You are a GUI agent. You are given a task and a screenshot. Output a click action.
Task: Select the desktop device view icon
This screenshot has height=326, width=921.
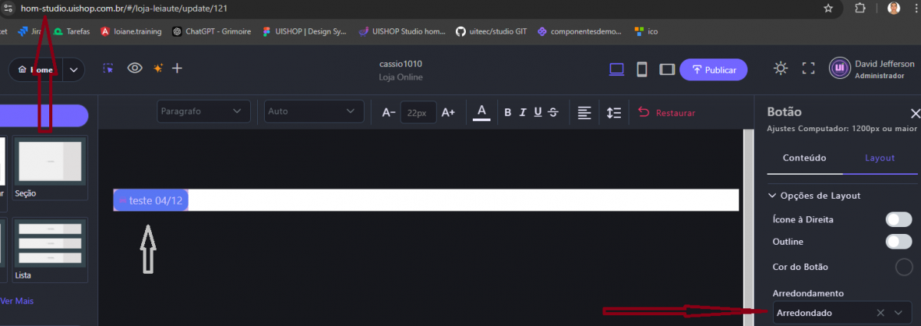click(616, 70)
